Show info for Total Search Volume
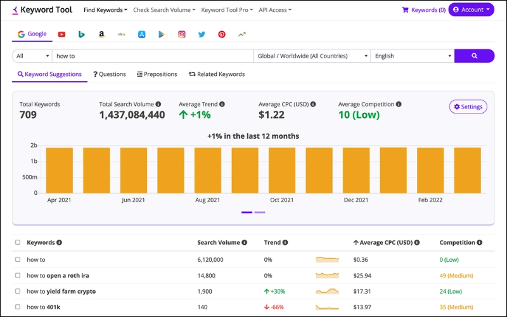 pos(158,104)
